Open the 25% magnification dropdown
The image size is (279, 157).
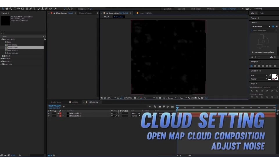point(111,98)
